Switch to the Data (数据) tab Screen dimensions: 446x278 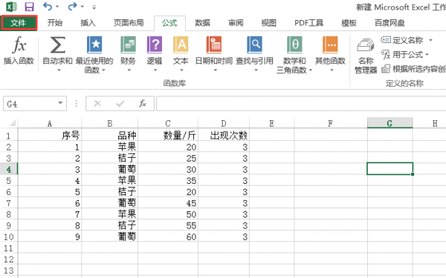pos(202,23)
